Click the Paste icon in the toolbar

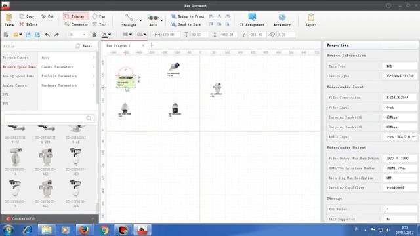[9, 18]
